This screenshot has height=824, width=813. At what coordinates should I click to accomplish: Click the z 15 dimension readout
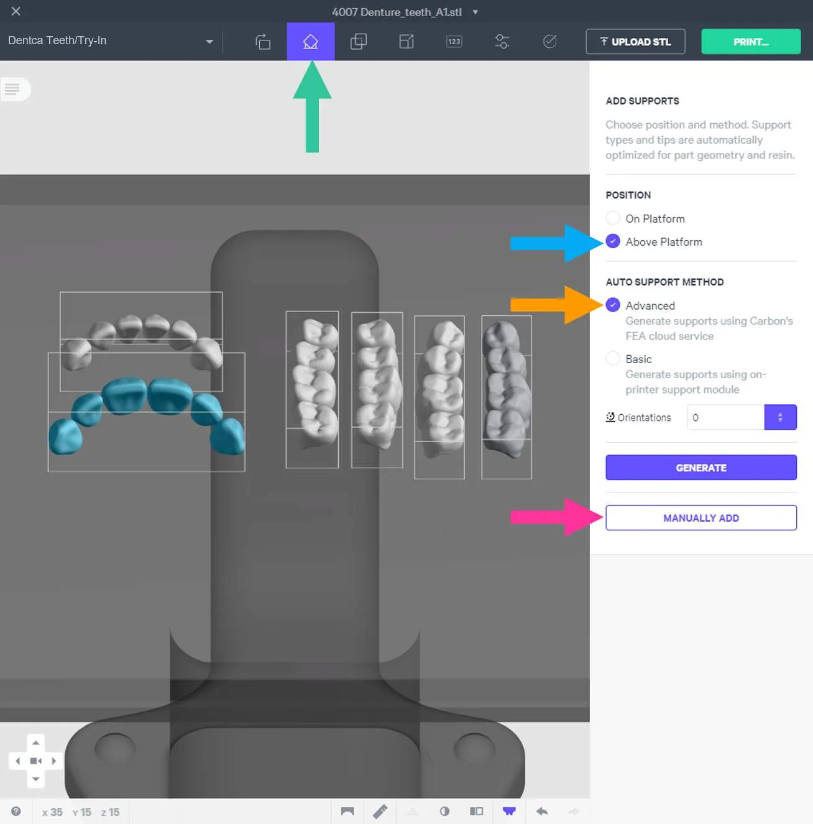[110, 812]
